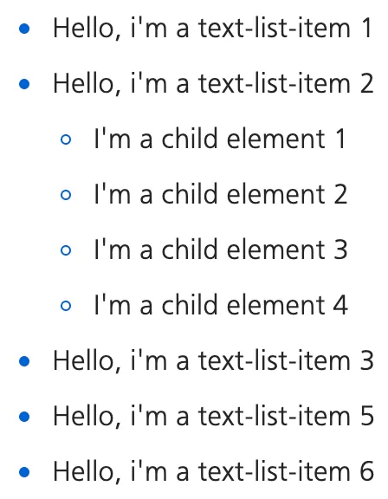Click the hollow bullet of child element 4
This screenshot has width=388, height=499.
click(x=66, y=306)
